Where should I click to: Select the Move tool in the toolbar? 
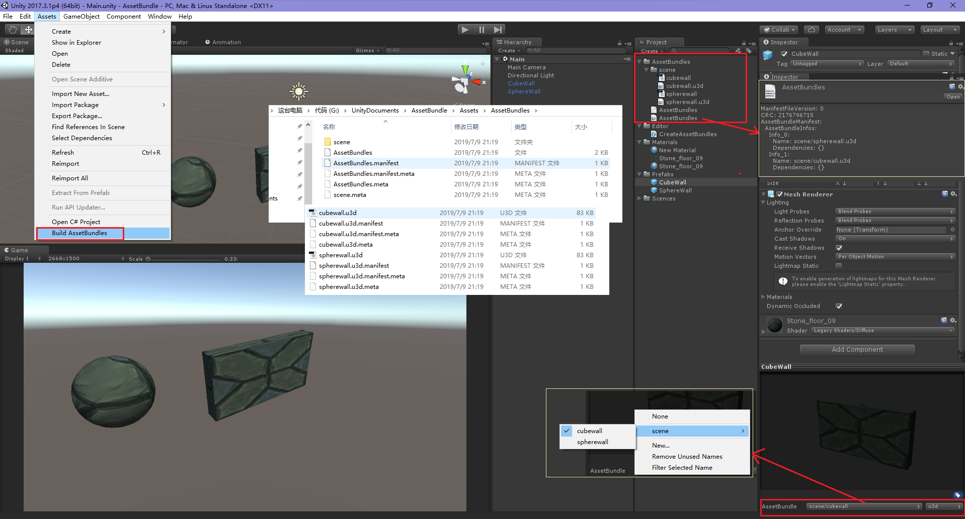(29, 30)
